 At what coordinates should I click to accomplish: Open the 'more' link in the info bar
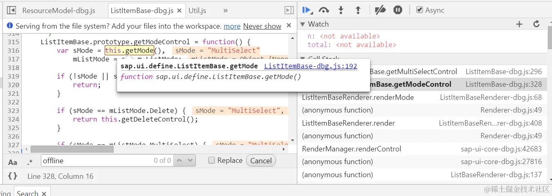pos(232,26)
